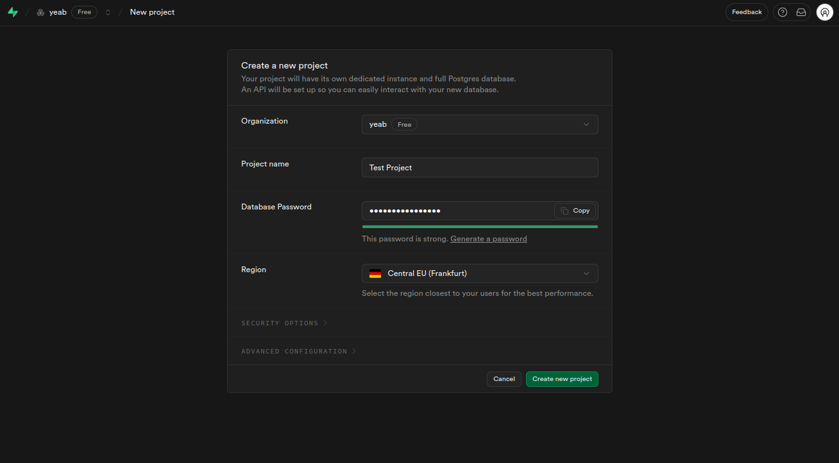This screenshot has height=463, width=839.
Task: Click the Organization dropdown chevron arrow
Action: 586,124
